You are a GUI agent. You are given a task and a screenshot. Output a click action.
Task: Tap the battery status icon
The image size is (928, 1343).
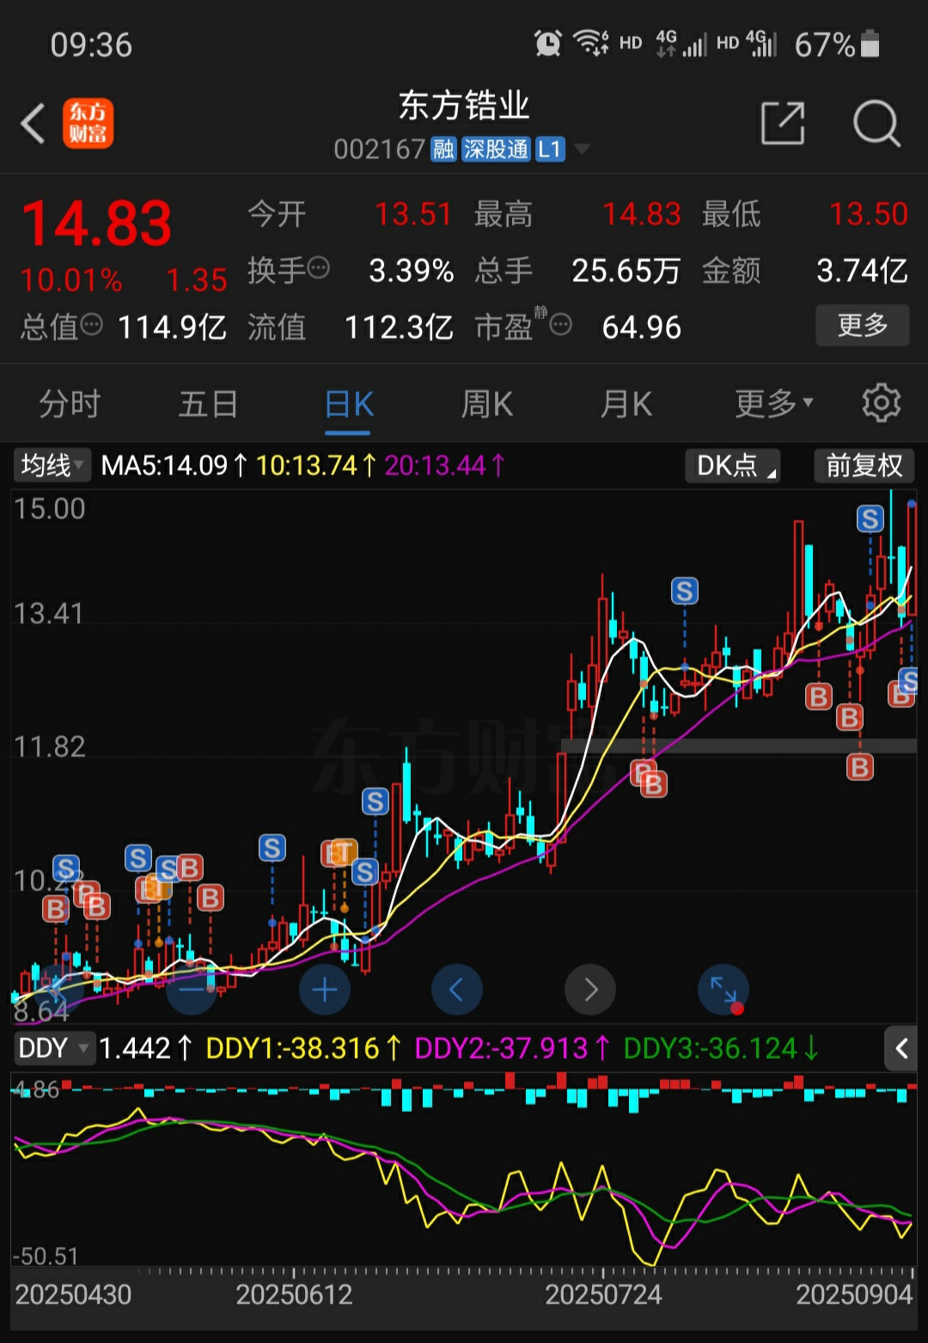(x=870, y=44)
